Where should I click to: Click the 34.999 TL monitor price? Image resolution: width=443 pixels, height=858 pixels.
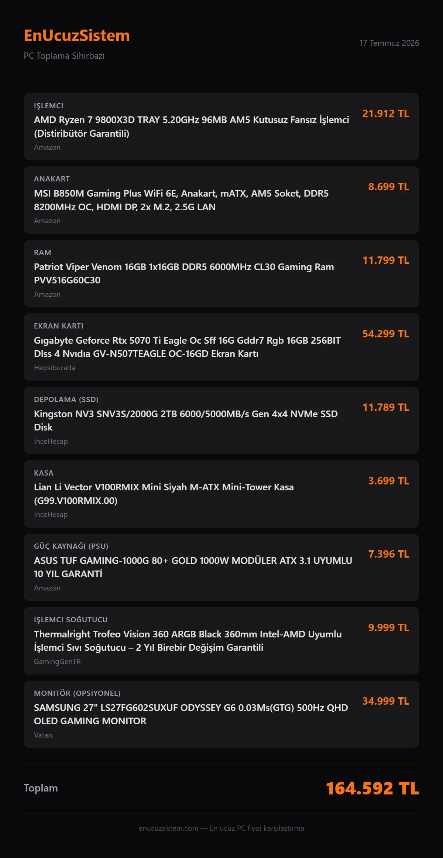coord(385,701)
